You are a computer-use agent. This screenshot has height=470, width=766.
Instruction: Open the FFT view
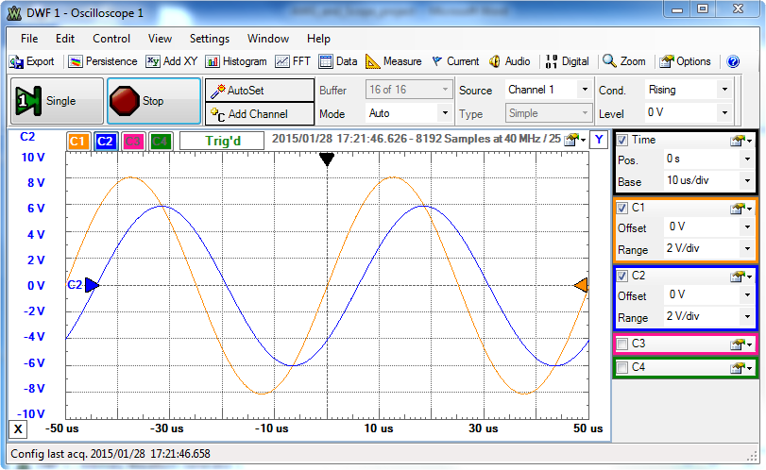pos(293,61)
